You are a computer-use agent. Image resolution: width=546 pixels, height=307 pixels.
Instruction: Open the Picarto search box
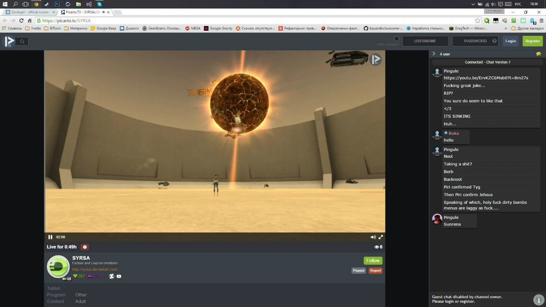click(22, 41)
